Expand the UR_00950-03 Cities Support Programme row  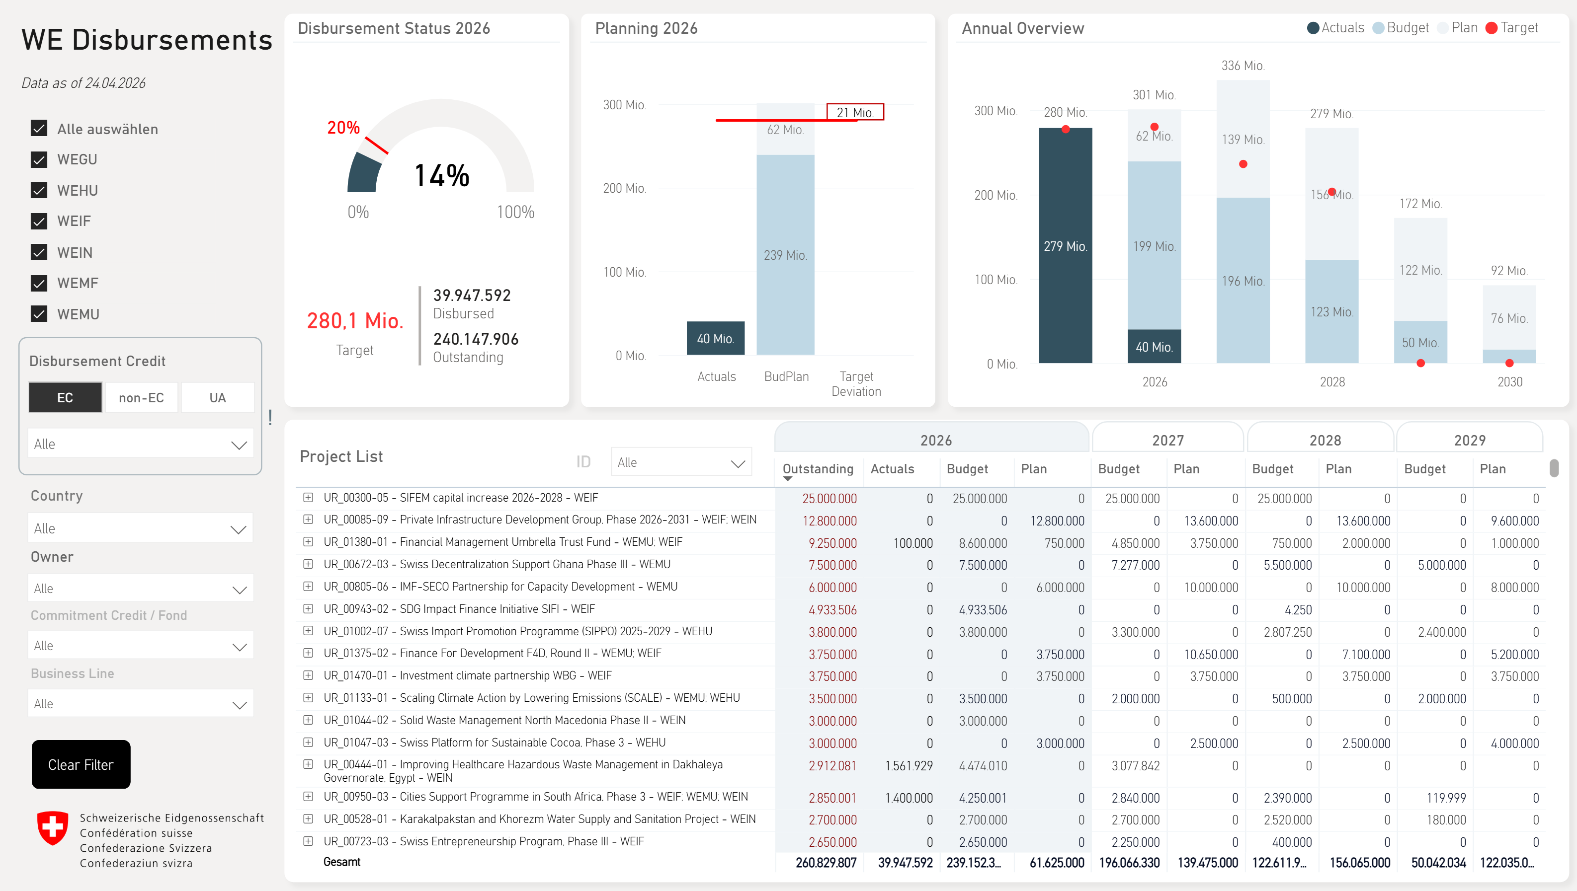[x=308, y=797]
